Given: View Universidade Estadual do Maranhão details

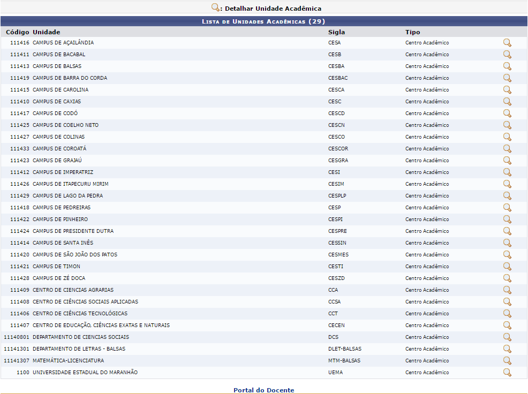Looking at the screenshot, I should [x=507, y=373].
